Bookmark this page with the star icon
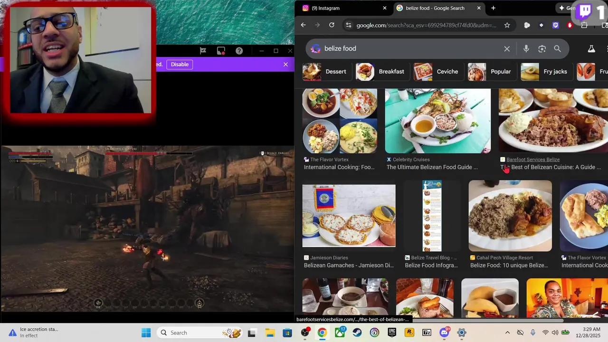This screenshot has height=342, width=608. (x=507, y=25)
